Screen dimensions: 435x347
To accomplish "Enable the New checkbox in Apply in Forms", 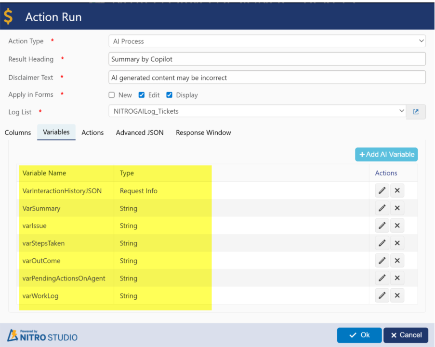I will 112,95.
